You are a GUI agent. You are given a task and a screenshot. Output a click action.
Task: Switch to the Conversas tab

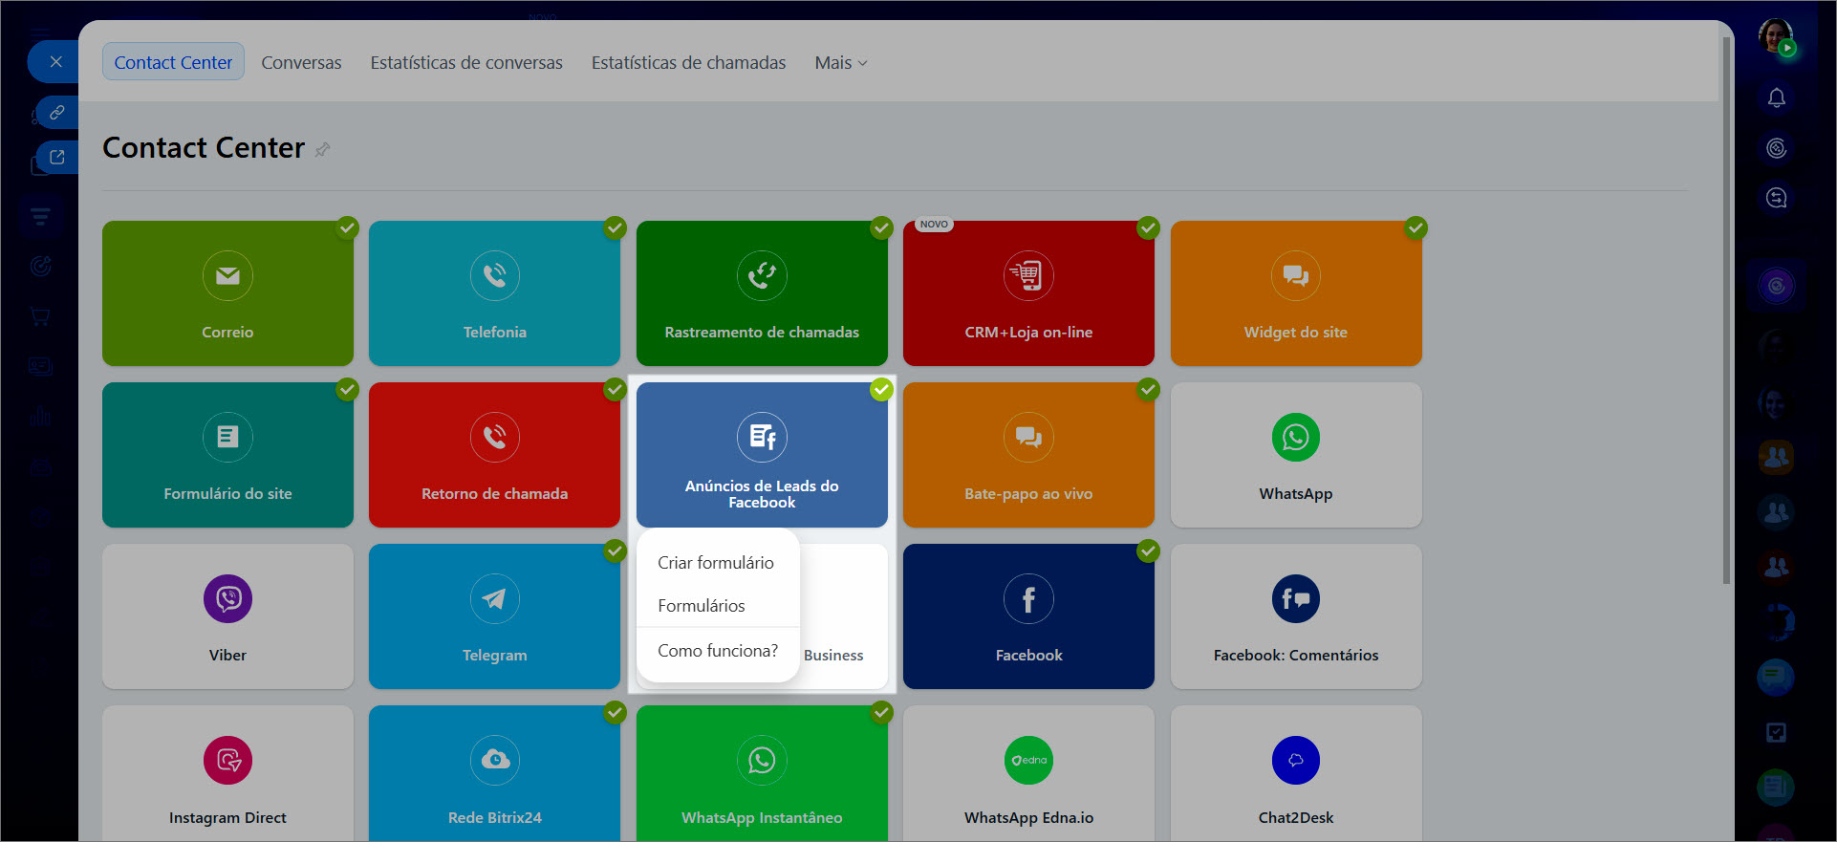click(301, 63)
